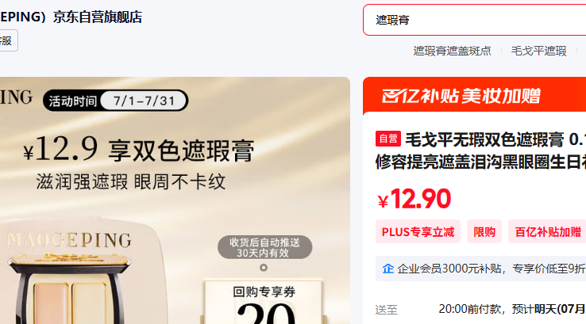This screenshot has width=586, height=324.
Task: Focus the search box containing 遮瑕膏
Action: click(474, 20)
